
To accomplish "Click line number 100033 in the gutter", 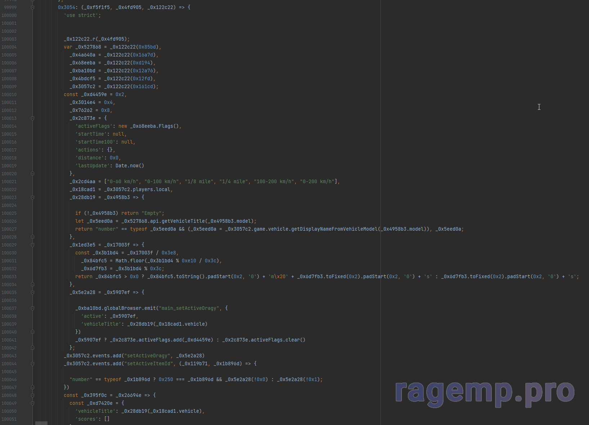I will pyautogui.click(x=9, y=276).
